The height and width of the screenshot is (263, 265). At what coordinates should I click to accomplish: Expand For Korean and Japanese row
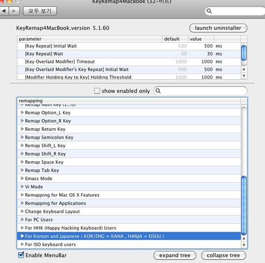pyautogui.click(x=22, y=236)
